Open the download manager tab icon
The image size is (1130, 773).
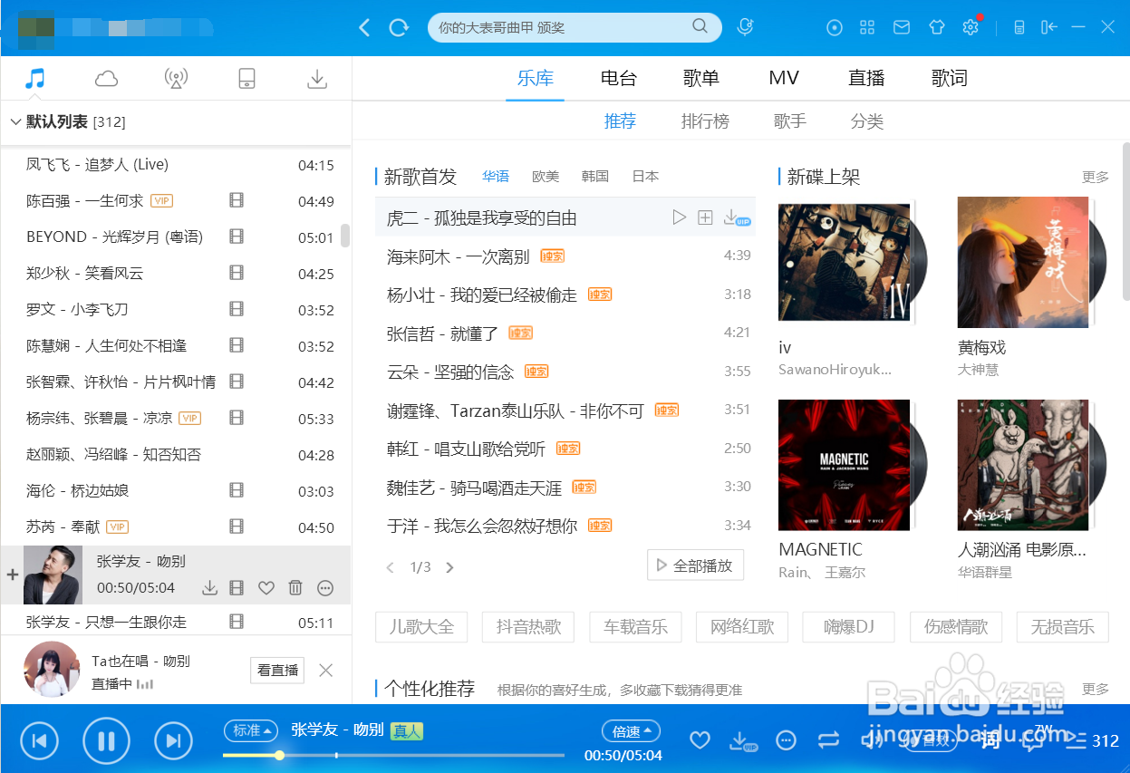point(316,79)
